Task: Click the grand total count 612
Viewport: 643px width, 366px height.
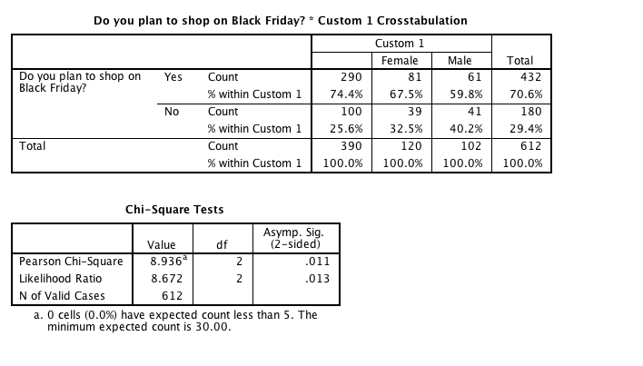Action: [530, 146]
